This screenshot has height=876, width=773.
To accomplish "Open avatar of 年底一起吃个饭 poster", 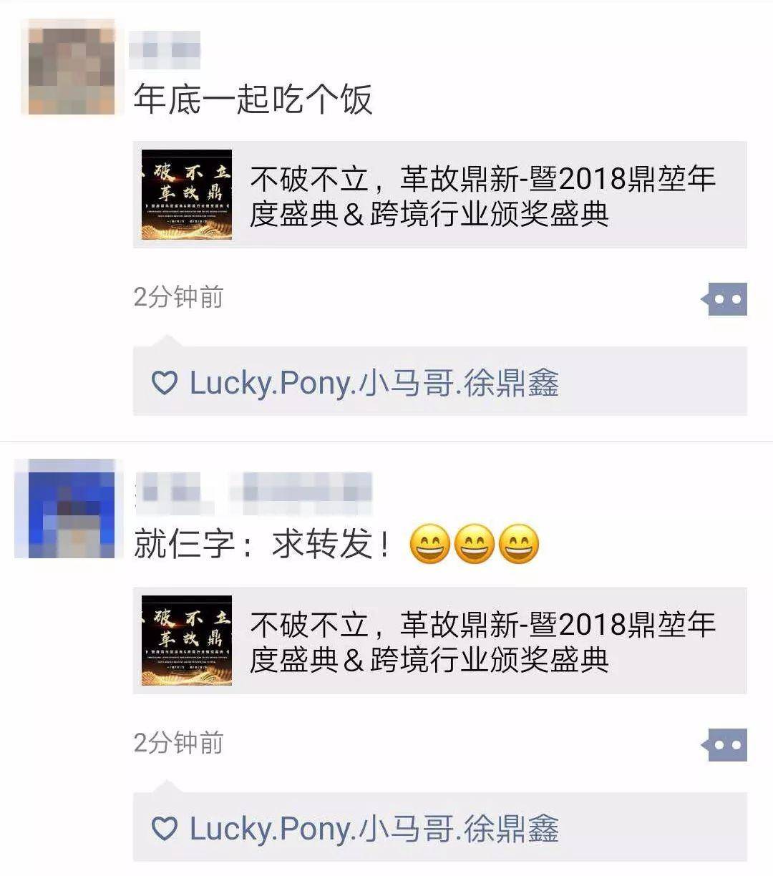I will [x=69, y=67].
